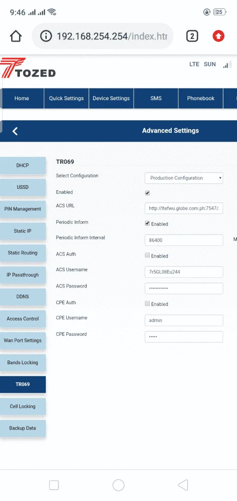Viewport: 237px width, 501px height.
Task: Open Access Control settings
Action: [x=23, y=319]
